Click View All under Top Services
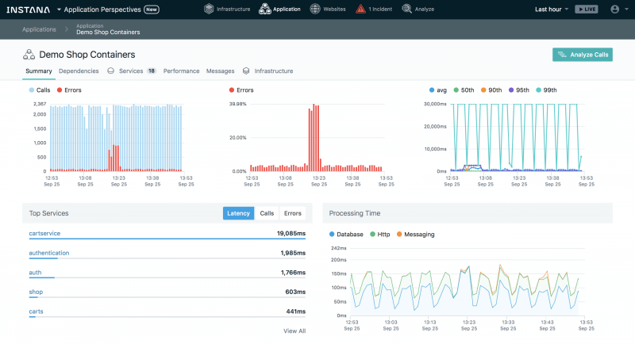The width and height of the screenshot is (635, 344). point(294,331)
